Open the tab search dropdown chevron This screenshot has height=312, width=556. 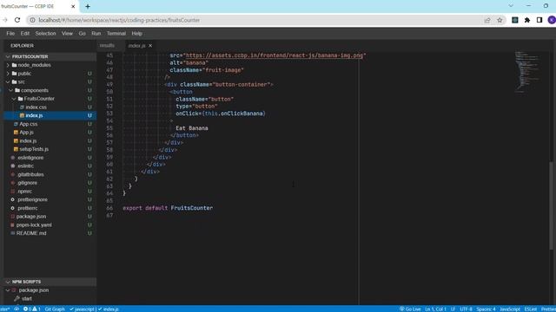click(x=511, y=6)
